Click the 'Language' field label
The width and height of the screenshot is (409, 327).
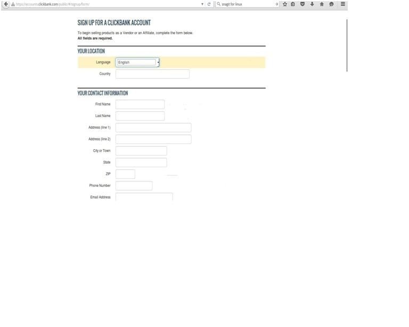[103, 62]
